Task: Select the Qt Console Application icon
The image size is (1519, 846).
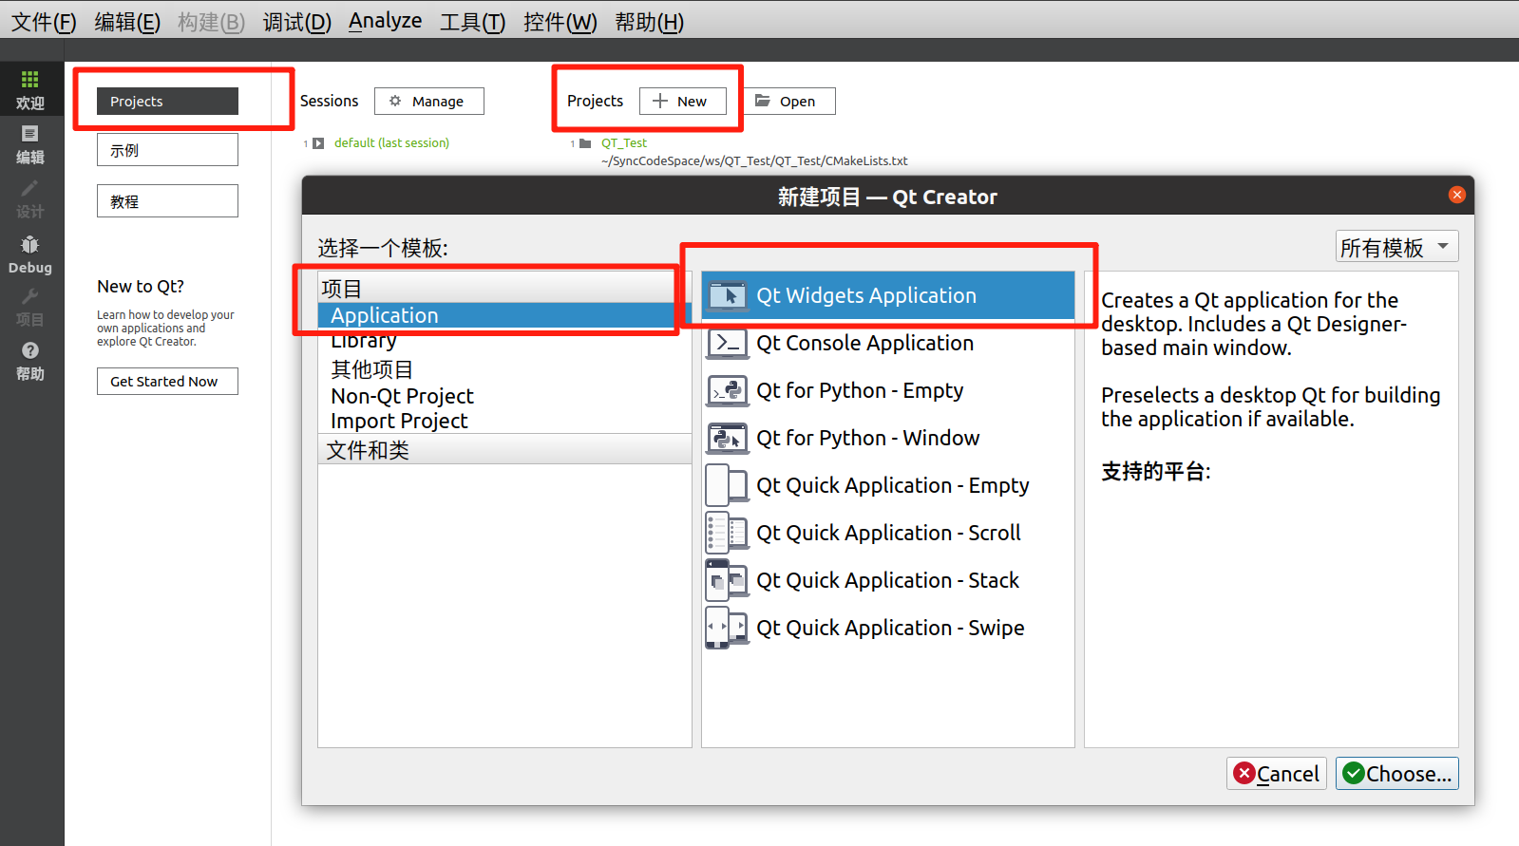Action: click(727, 343)
